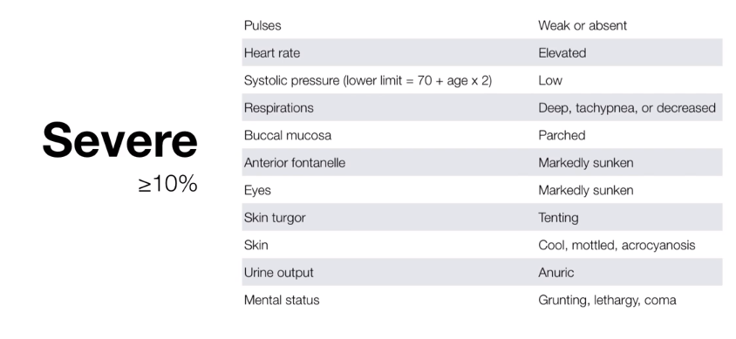This screenshot has height=339, width=736.
Task: Select the Low systolic value
Action: 550,80
